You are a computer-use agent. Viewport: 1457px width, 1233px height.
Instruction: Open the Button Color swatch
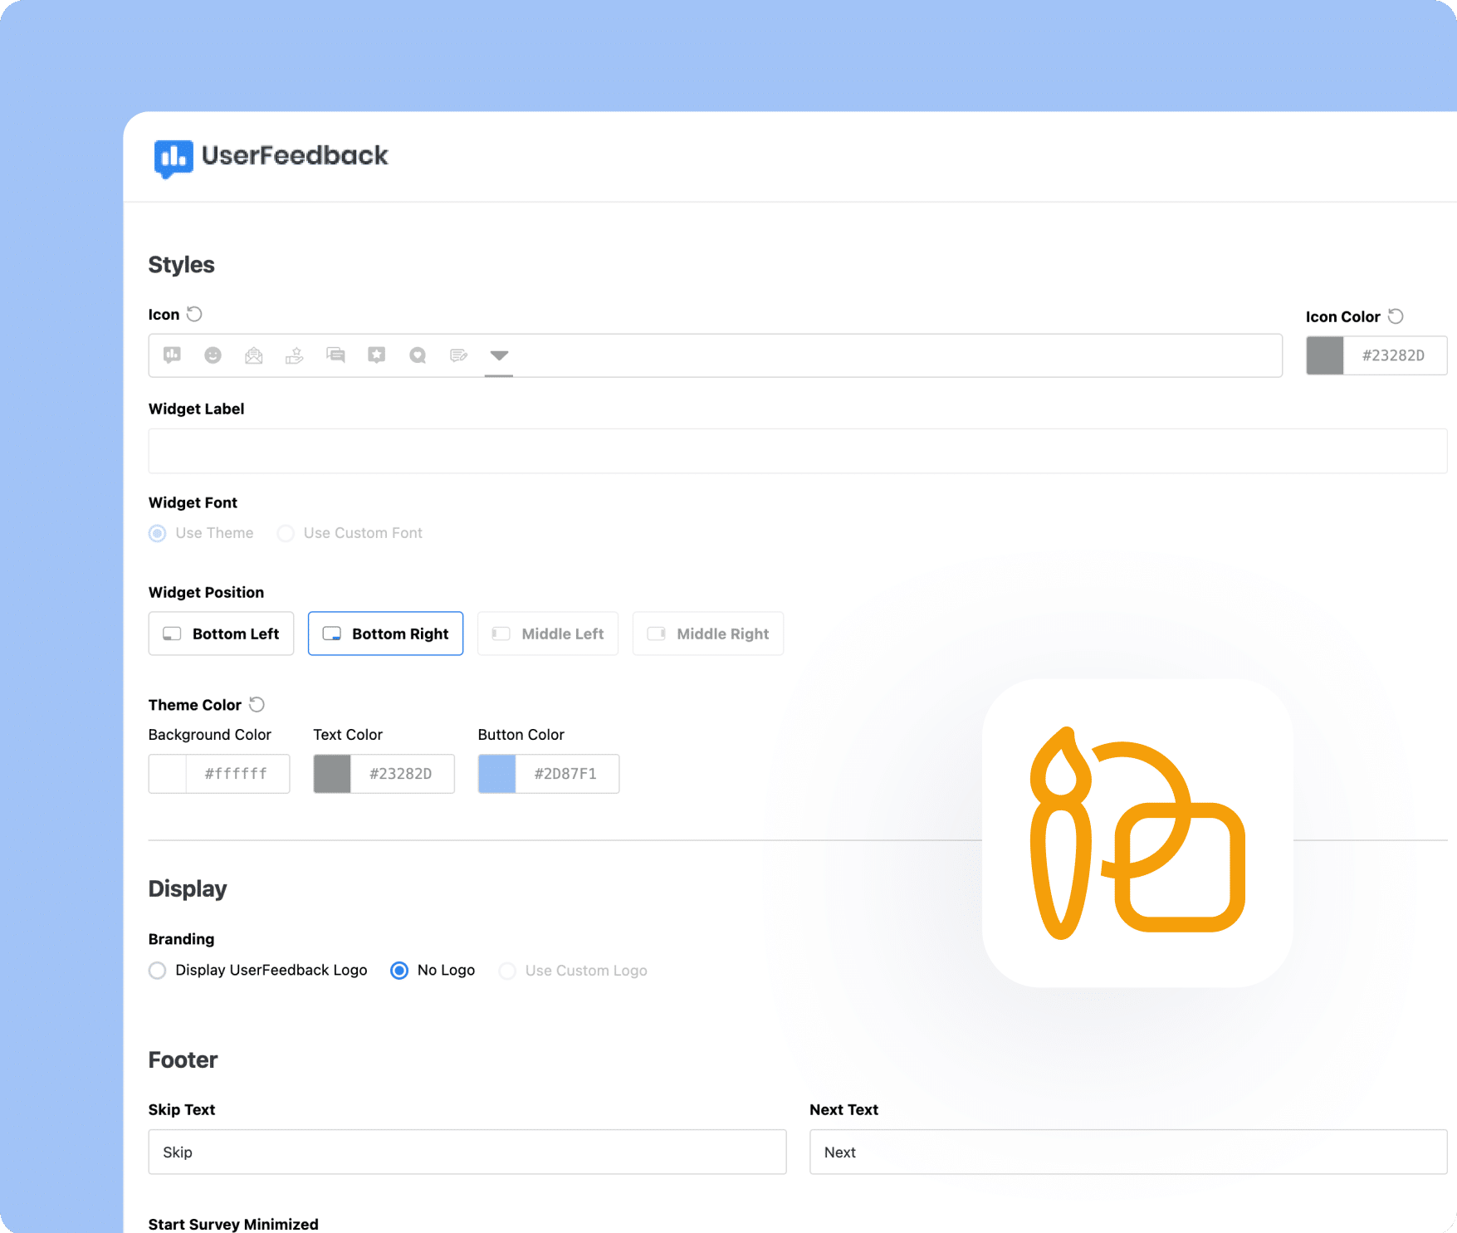(497, 774)
